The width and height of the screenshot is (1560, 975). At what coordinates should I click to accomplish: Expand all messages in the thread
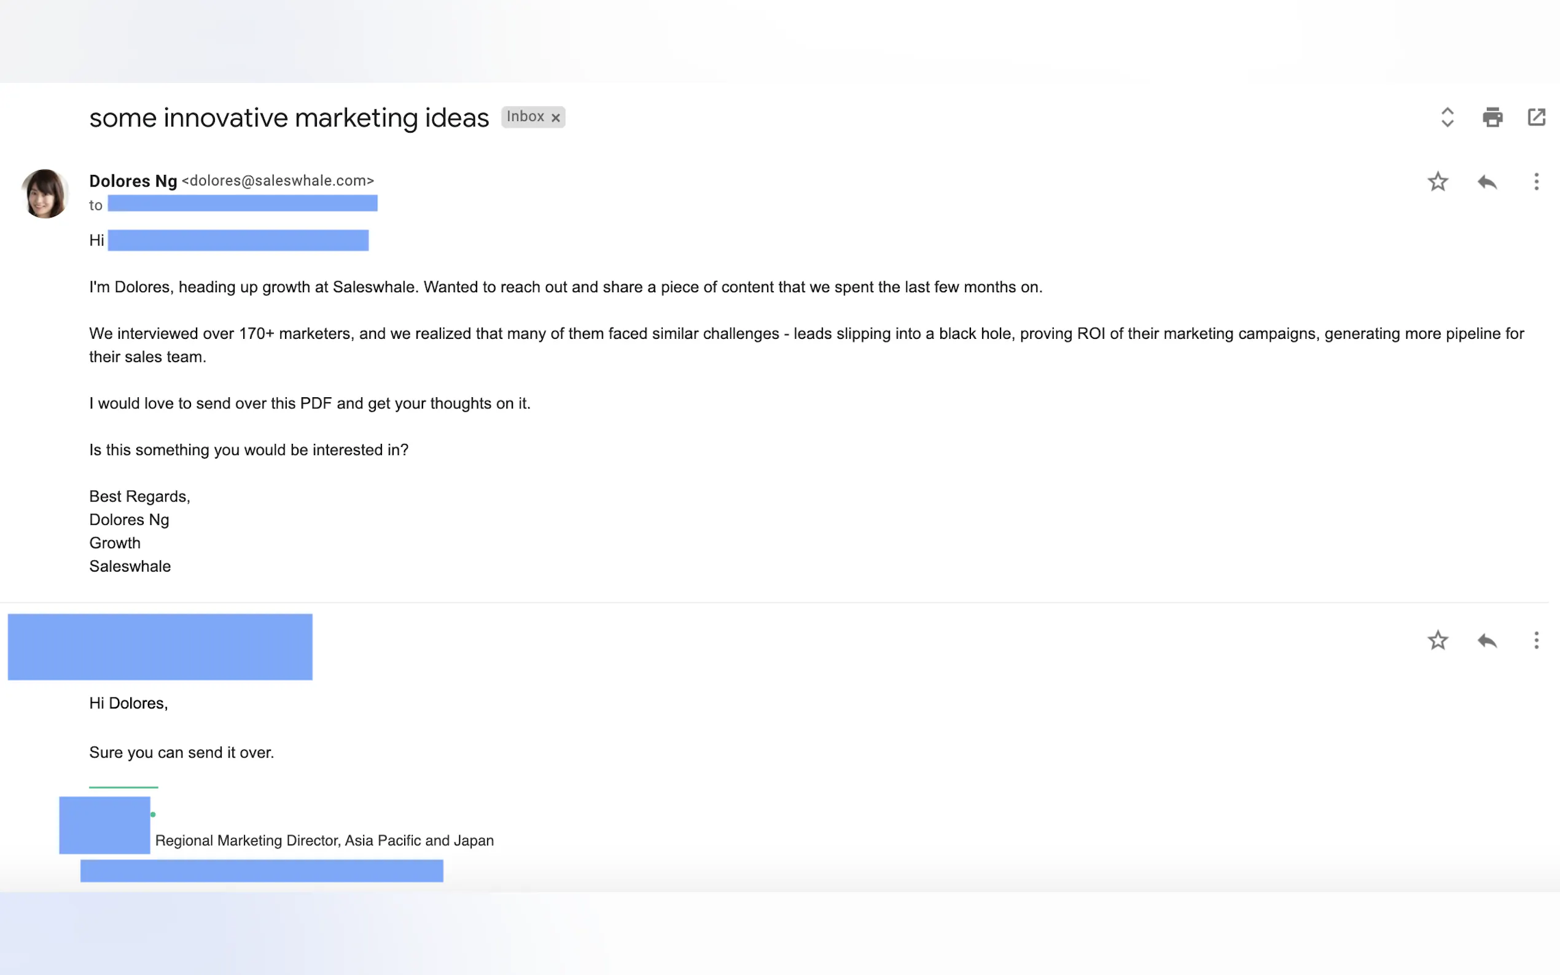point(1447,117)
